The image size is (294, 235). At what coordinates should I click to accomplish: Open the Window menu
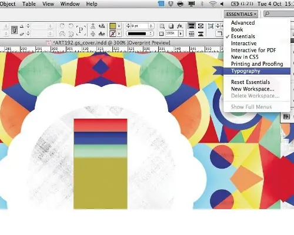tap(70, 4)
